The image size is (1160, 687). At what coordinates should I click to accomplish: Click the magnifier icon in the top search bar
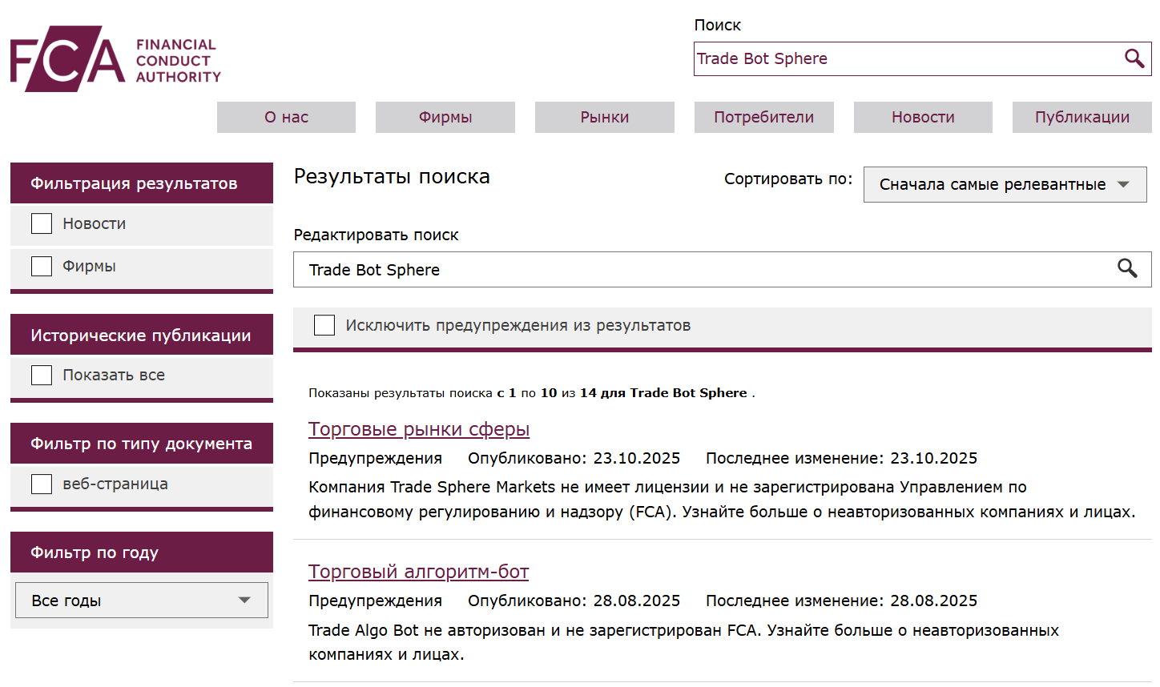coord(1134,58)
